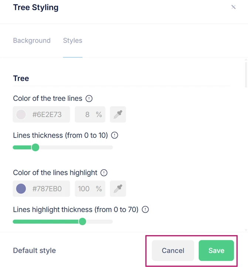Click the Lines thickness slider handle
Viewport: 248px width, 267px height.
pyautogui.click(x=35, y=148)
